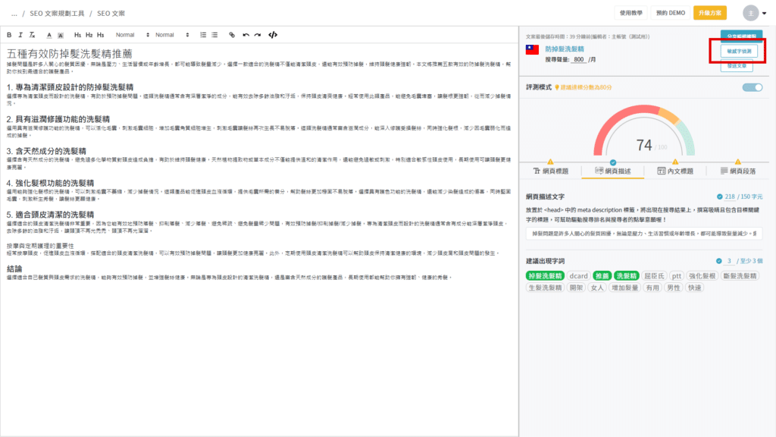Open the font color picker

48,35
